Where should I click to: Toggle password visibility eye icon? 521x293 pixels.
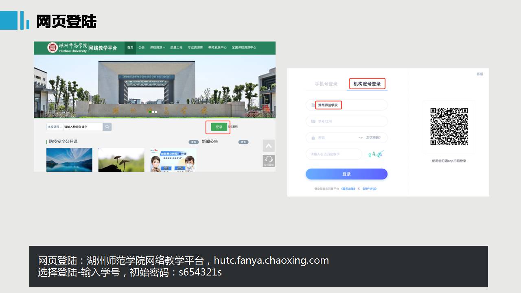click(x=360, y=138)
